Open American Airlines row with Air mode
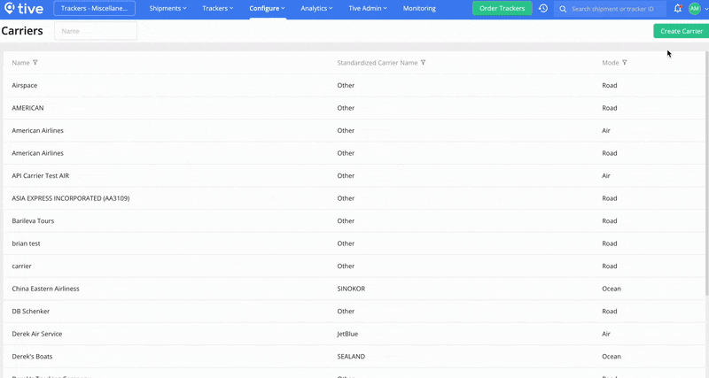This screenshot has height=378, width=709. click(354, 130)
